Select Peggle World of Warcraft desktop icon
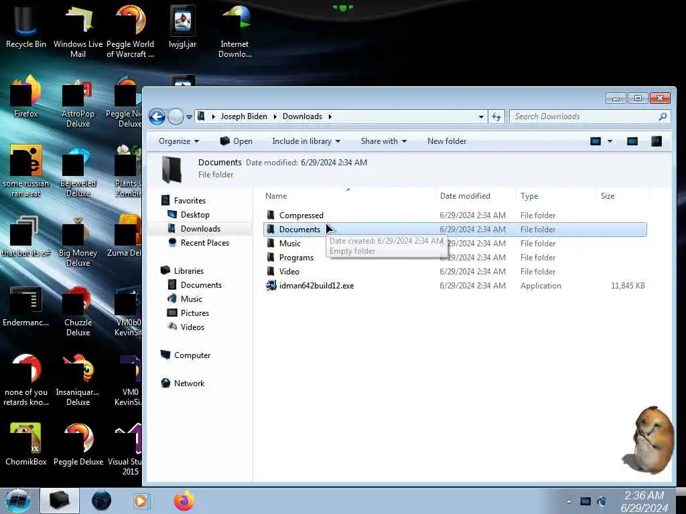Image resolution: width=686 pixels, height=514 pixels. point(131,31)
